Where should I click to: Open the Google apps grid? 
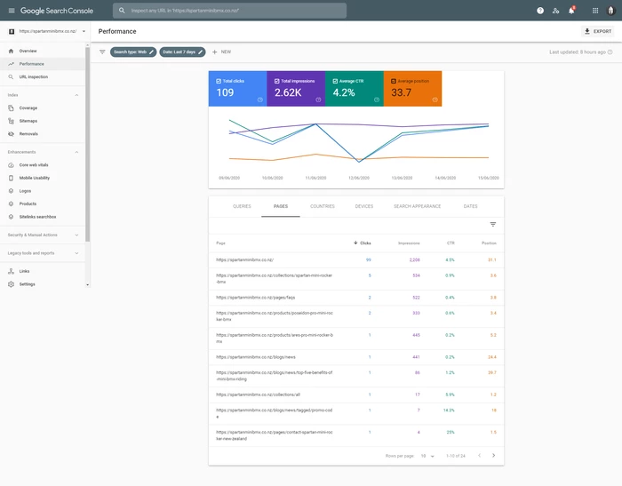[595, 11]
